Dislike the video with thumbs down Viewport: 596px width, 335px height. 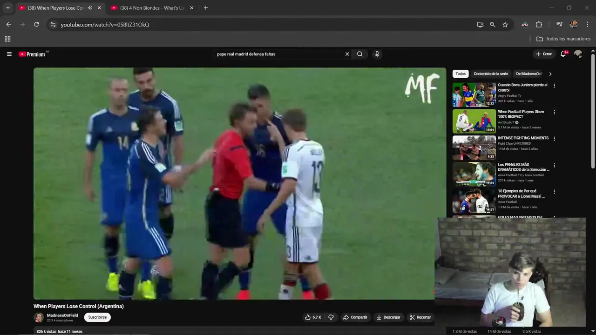(x=331, y=317)
